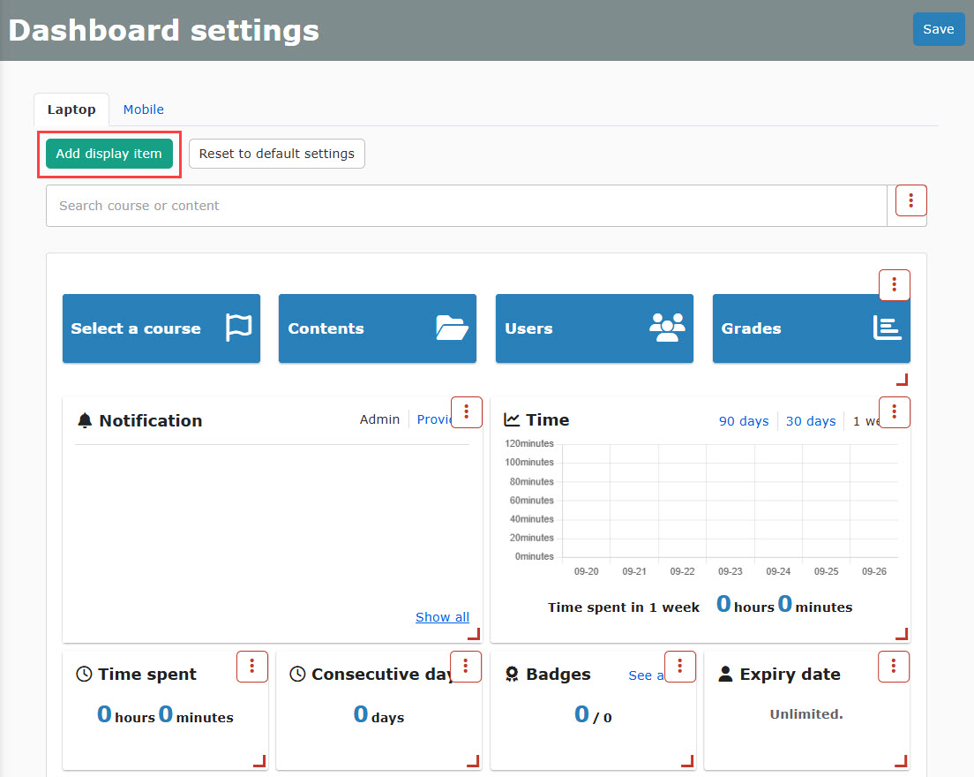The width and height of the screenshot is (974, 777).
Task: Open the Consecutive days widget's three-dot menu
Action: pyautogui.click(x=466, y=667)
